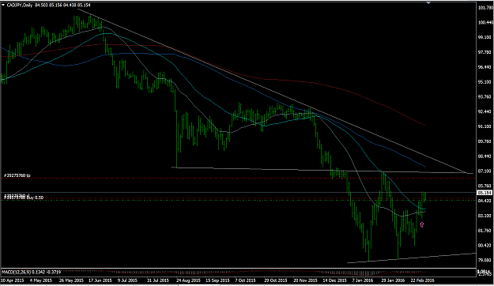Click the 88.440 price axis label
Viewport: 494px width, 286px height.
point(485,156)
